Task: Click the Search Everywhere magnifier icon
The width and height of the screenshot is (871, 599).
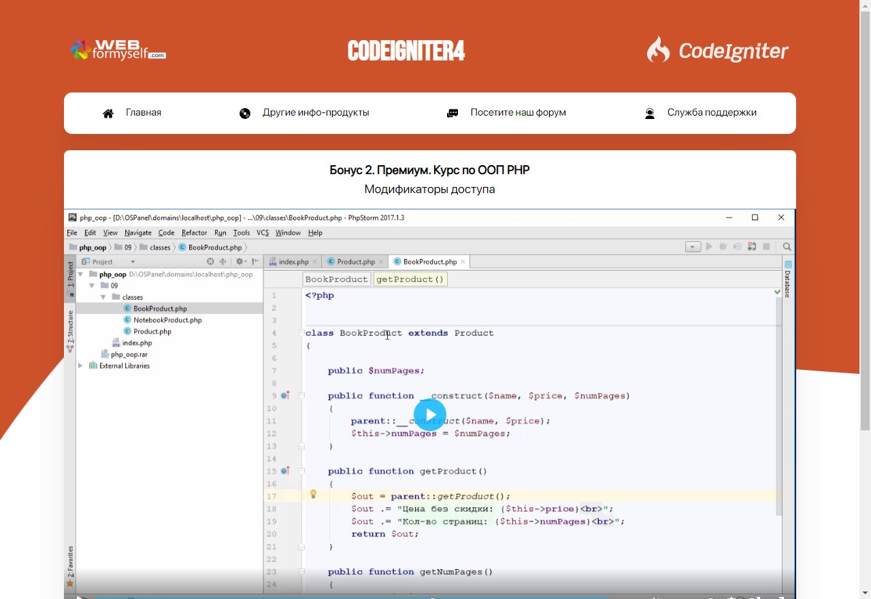Action: tap(787, 247)
